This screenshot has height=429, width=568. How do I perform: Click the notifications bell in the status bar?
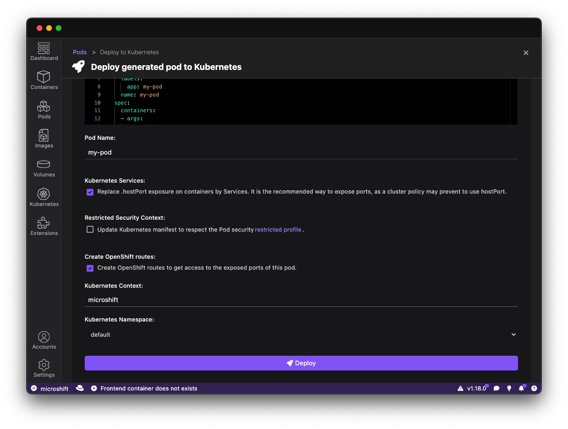pos(521,389)
